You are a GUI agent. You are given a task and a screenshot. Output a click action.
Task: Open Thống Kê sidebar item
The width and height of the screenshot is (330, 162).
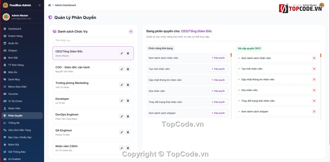tap(22, 123)
